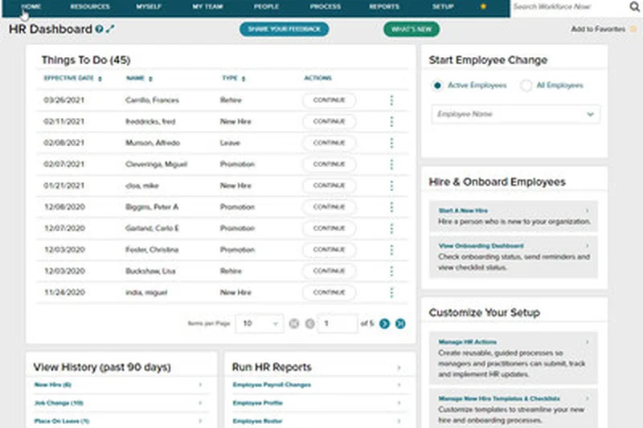Select the Active Employees radio button

click(x=436, y=85)
